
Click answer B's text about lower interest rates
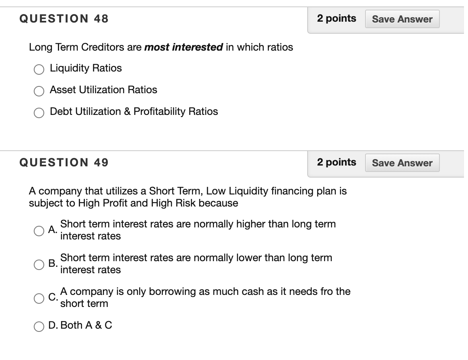(196, 264)
